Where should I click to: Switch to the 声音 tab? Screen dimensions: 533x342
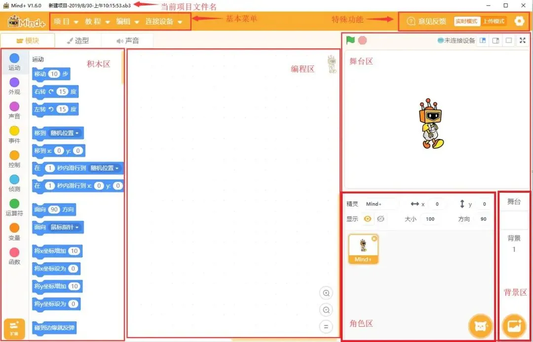[127, 41]
